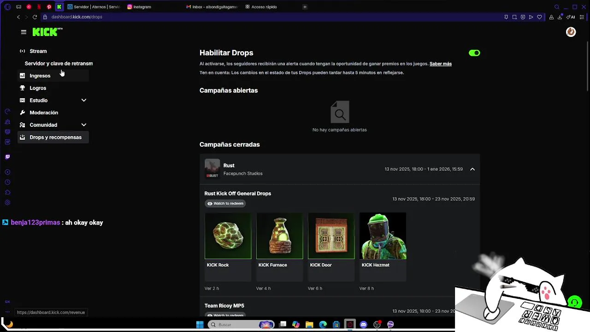Open Servidor y clave de retransmisión
This screenshot has width=590, height=332.
click(x=59, y=63)
